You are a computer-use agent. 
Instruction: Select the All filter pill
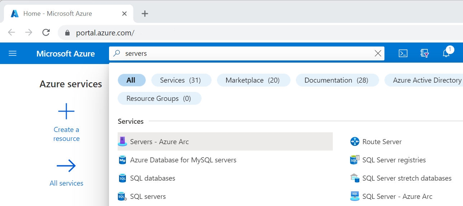point(131,80)
